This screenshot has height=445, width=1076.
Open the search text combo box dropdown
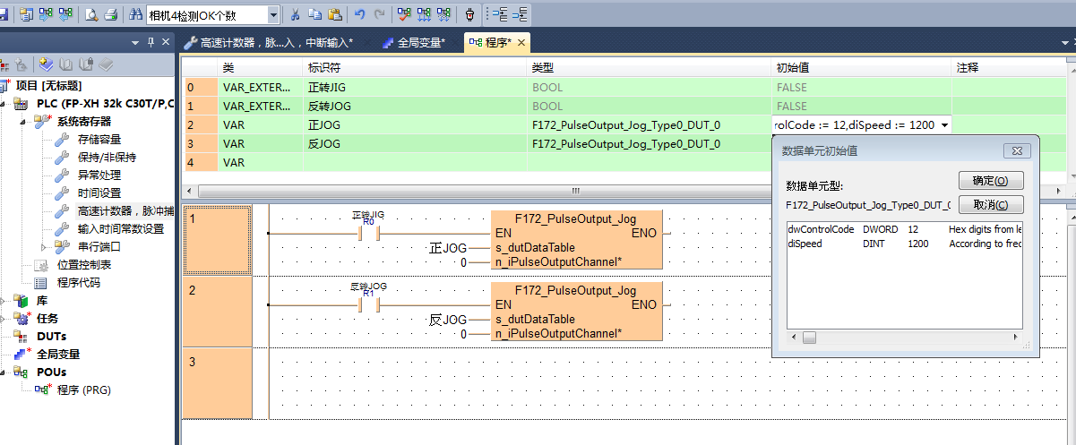click(x=272, y=15)
